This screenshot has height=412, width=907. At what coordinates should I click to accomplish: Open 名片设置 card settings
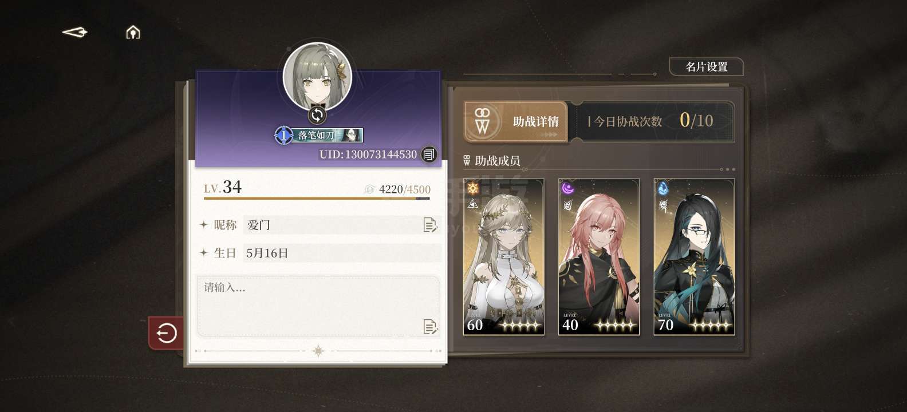tap(707, 67)
